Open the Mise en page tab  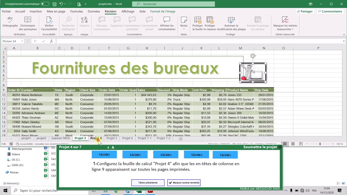(x=56, y=11)
